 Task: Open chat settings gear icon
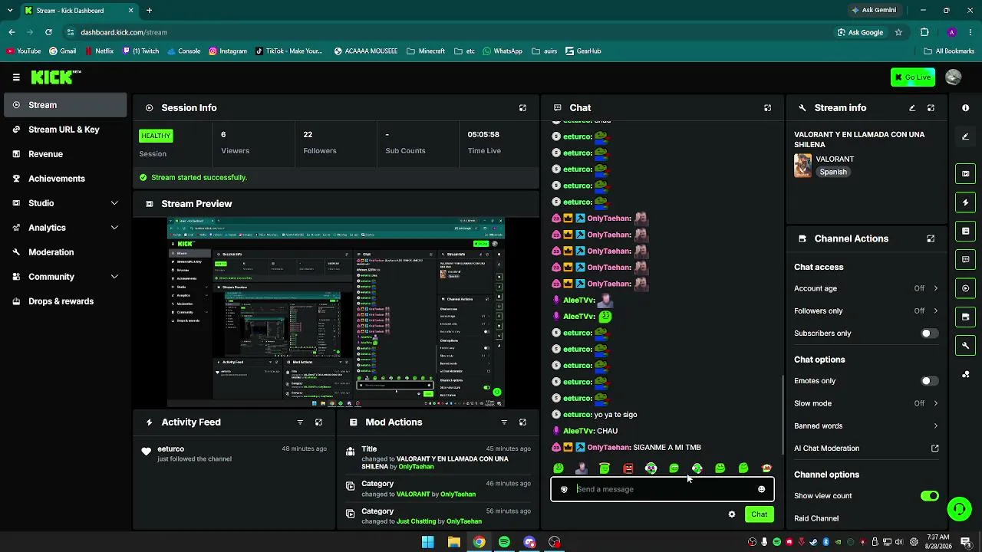point(732,514)
